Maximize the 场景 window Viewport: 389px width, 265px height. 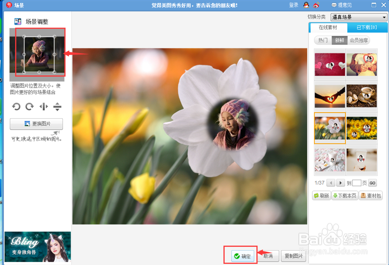point(373,5)
